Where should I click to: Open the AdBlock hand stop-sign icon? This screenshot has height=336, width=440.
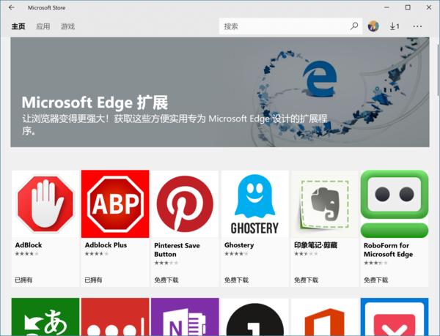click(x=45, y=204)
